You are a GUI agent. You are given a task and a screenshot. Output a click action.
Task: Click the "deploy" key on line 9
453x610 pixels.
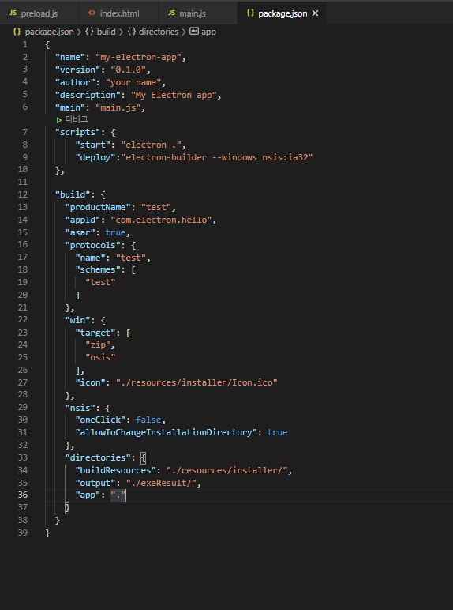[x=95, y=157]
